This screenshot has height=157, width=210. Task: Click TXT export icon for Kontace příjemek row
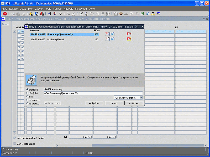click(x=107, y=39)
